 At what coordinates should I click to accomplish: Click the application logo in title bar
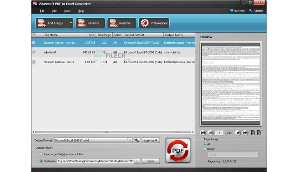click(35, 4)
